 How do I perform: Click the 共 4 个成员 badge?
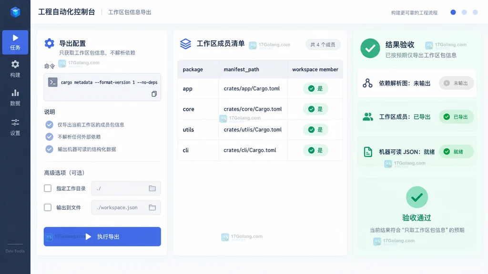323,45
